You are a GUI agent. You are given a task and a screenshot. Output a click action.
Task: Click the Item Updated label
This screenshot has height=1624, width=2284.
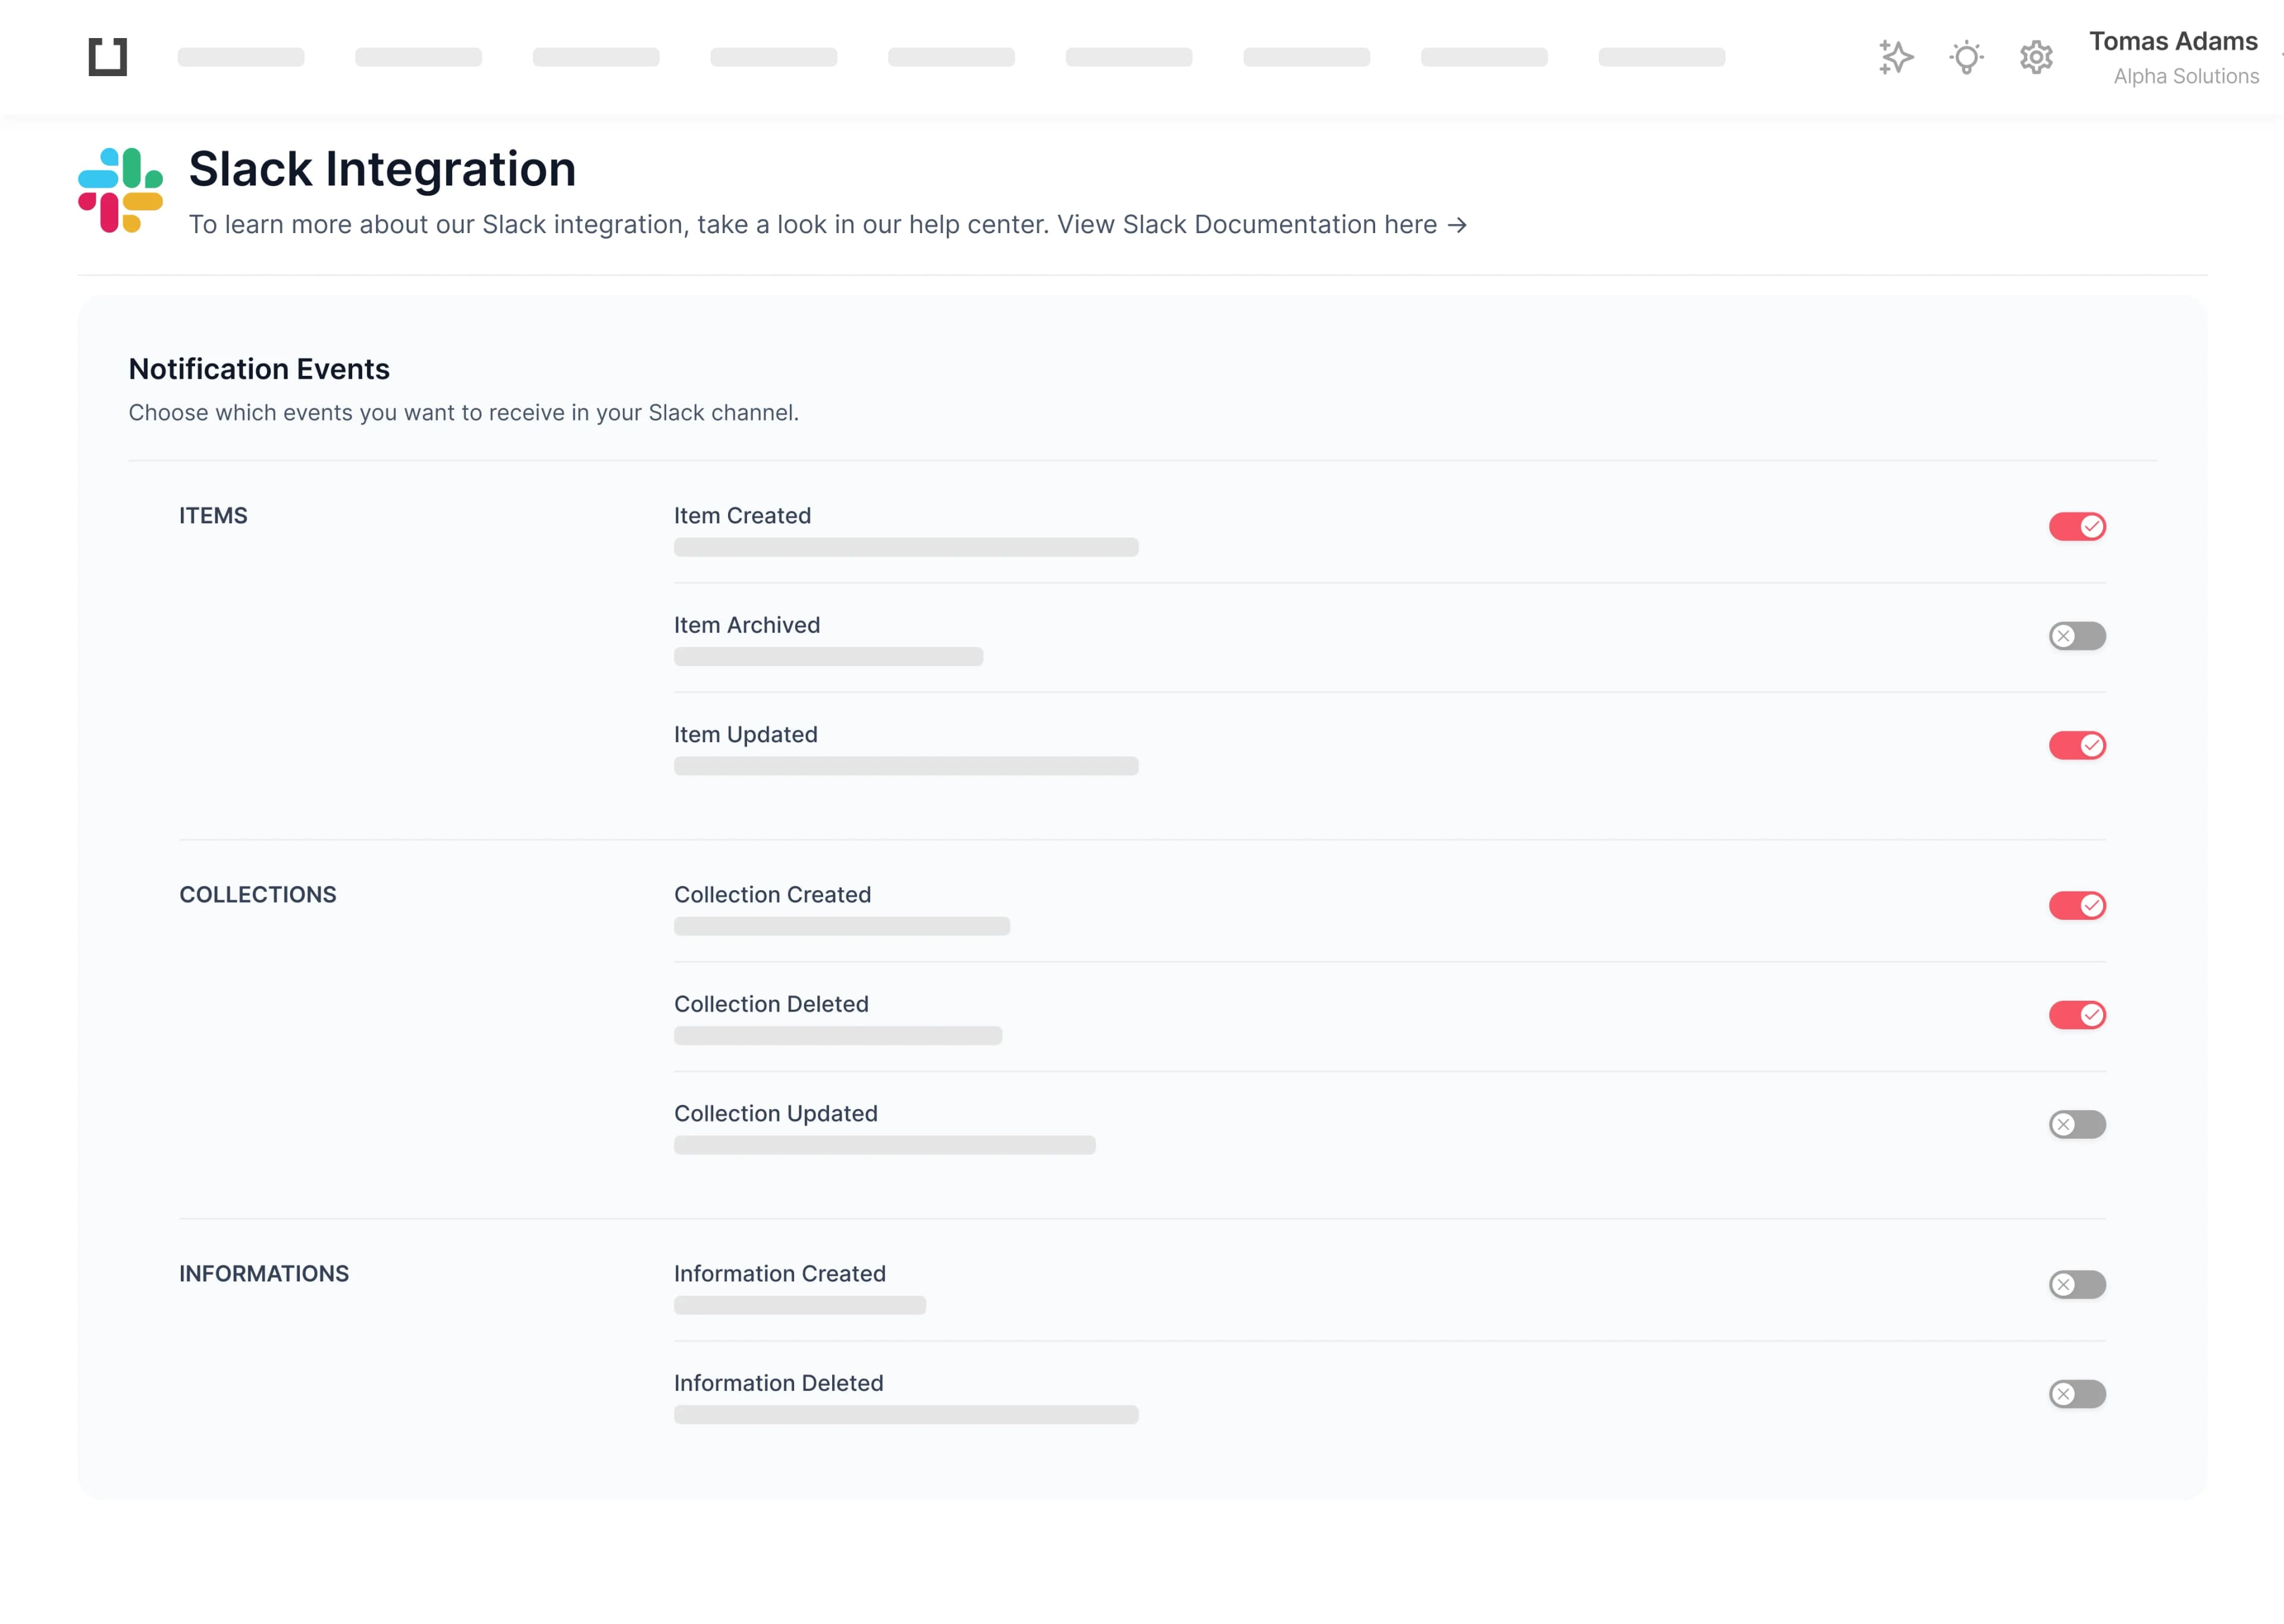pos(746,735)
